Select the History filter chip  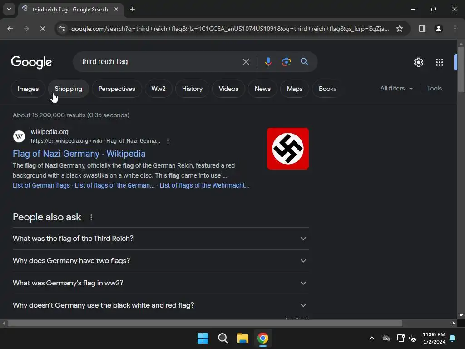(x=192, y=89)
